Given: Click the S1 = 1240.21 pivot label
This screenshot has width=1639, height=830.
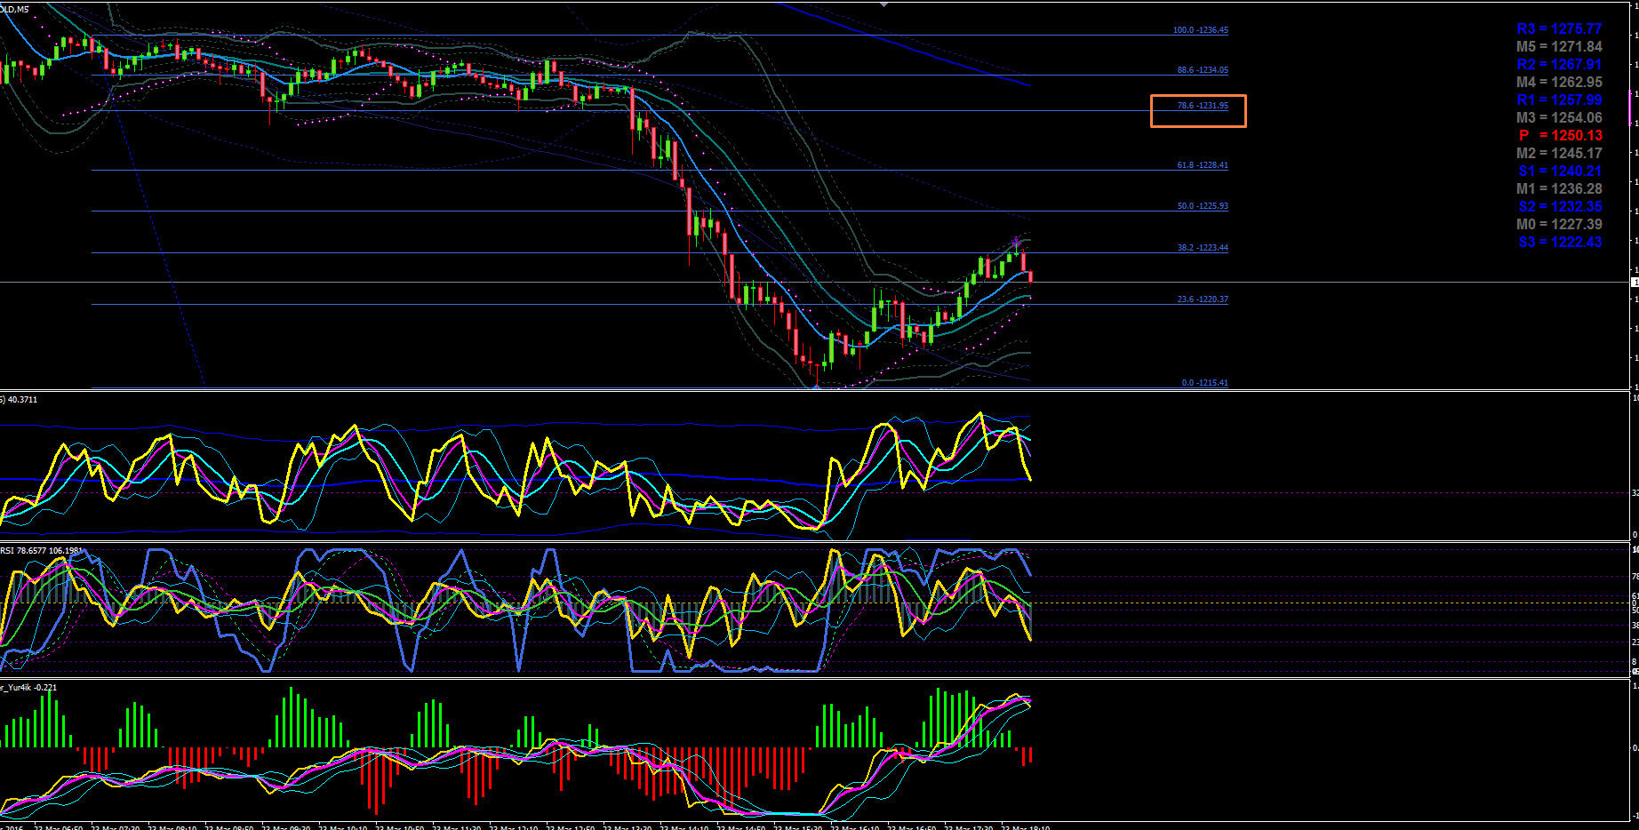Looking at the screenshot, I should (x=1560, y=171).
